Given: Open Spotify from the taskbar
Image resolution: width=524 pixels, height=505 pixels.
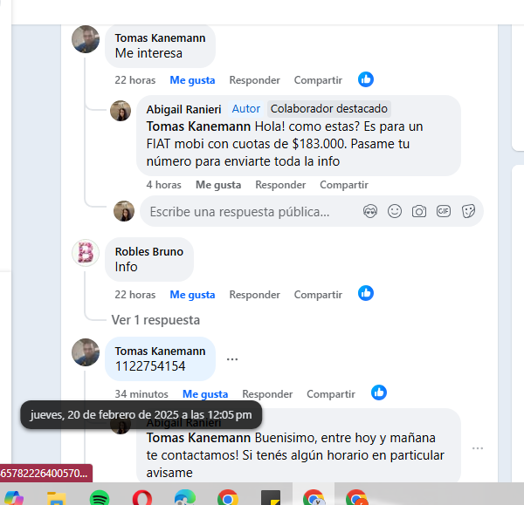Looking at the screenshot, I should [100, 498].
